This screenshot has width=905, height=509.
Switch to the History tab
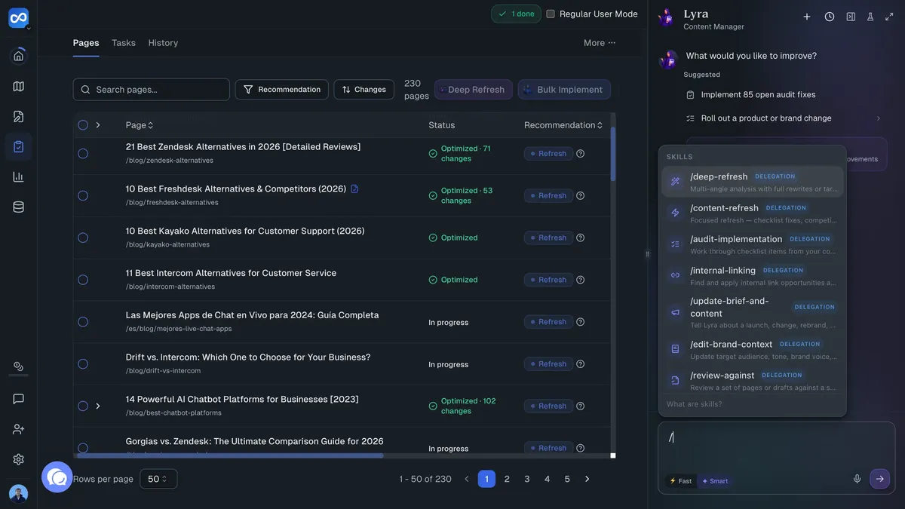click(x=163, y=43)
